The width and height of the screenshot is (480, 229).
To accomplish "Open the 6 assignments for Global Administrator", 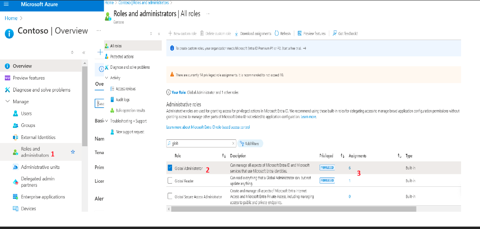I will 350,168.
